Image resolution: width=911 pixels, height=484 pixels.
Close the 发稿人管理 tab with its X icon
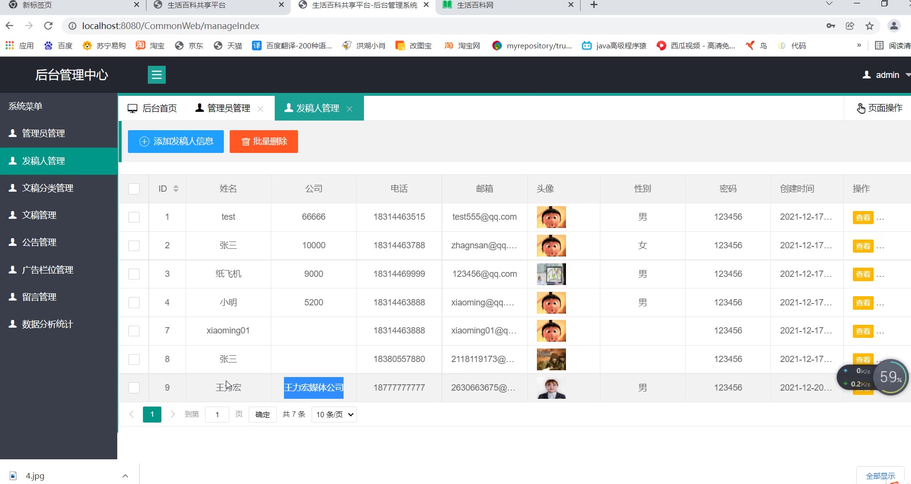pyautogui.click(x=349, y=109)
